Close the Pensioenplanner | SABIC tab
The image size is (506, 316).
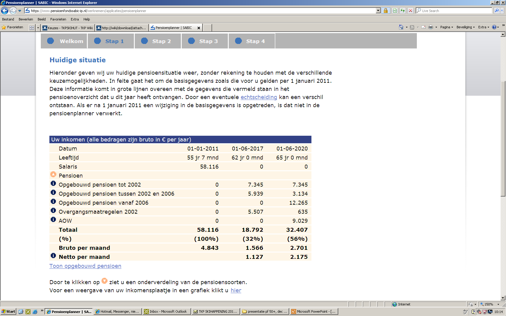(x=198, y=28)
